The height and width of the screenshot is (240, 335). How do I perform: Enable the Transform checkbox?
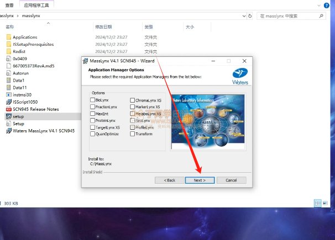pyautogui.click(x=133, y=134)
